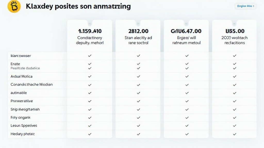264x148 pixels.
Task: Click the automabile checkmark in 1.159.410 column
Action: click(x=90, y=93)
